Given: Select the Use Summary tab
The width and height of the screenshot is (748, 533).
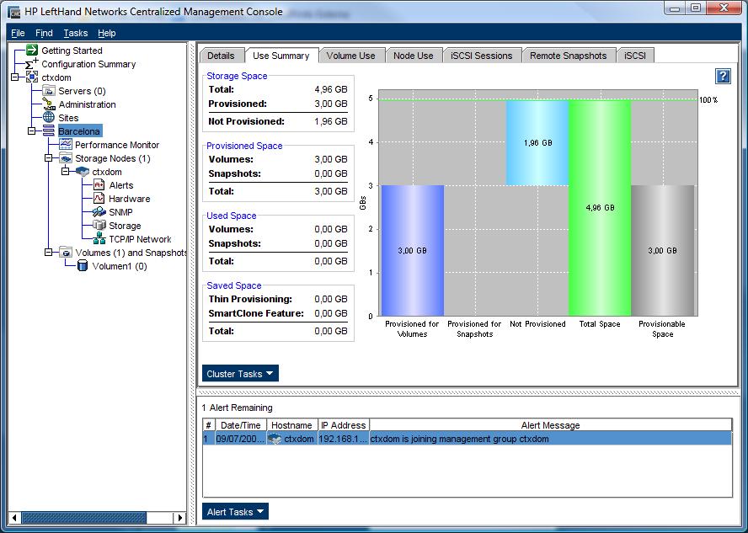Looking at the screenshot, I should (x=281, y=56).
